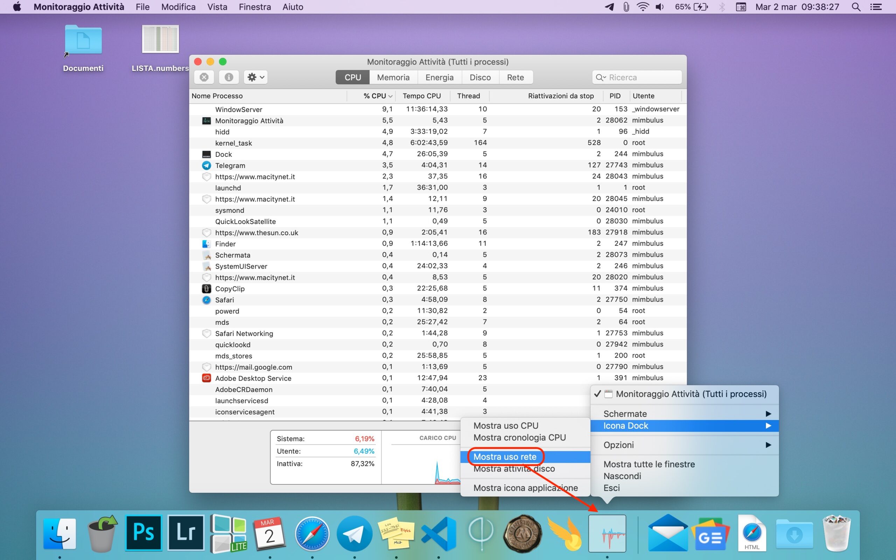Screen dimensions: 896x560
Task: Choose Mostra cronologia CPU option
Action: (x=519, y=437)
